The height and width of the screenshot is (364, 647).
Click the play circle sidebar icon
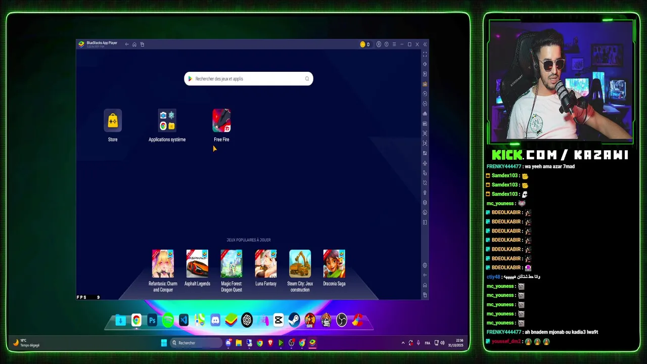425,94
